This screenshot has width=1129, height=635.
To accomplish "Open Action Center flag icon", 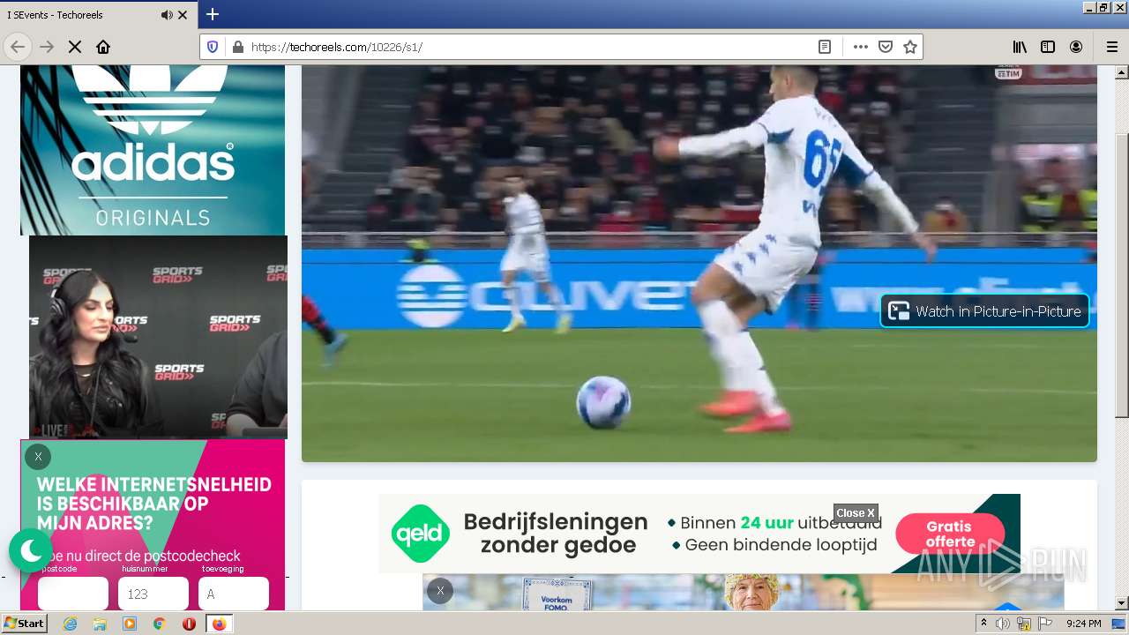I will coord(1043,624).
